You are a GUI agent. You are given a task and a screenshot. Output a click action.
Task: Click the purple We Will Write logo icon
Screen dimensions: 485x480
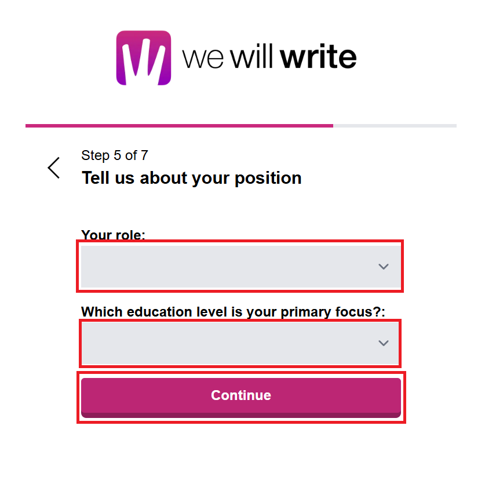coord(144,58)
